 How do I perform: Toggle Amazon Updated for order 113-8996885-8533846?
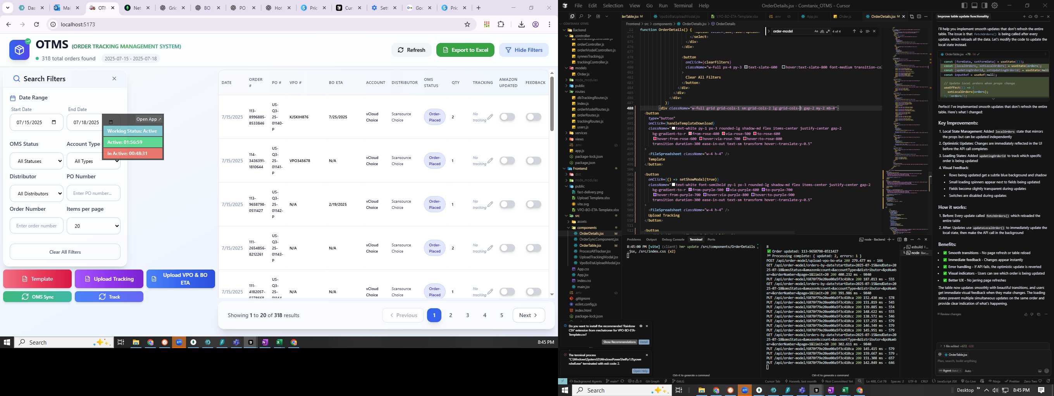pos(507,117)
